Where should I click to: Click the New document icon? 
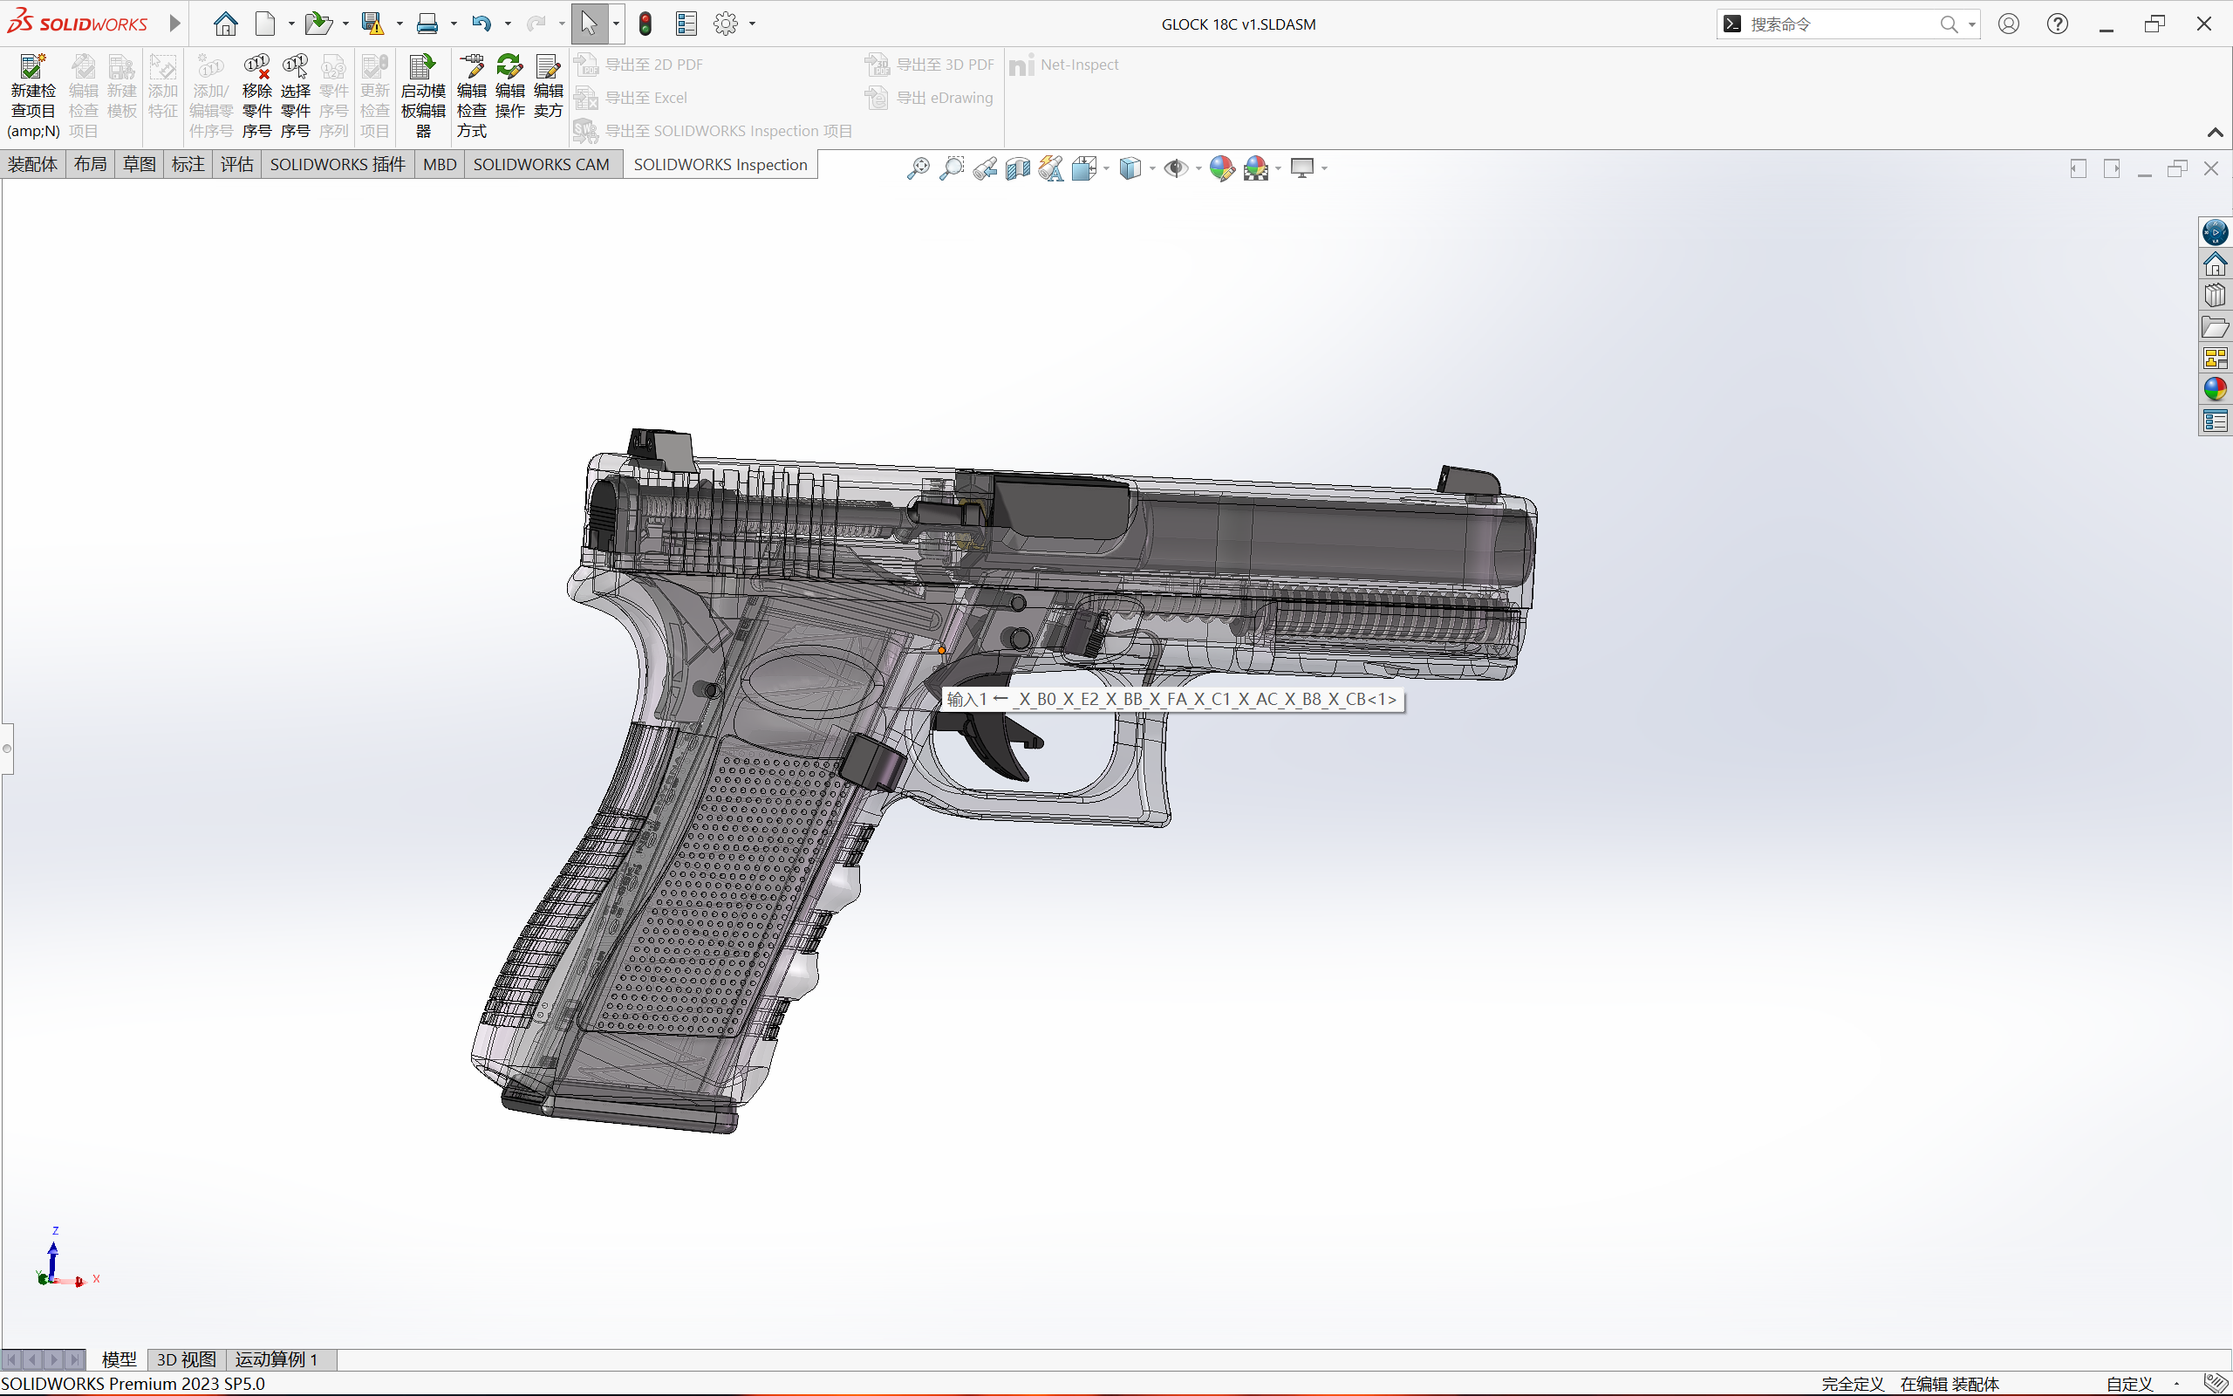(266, 24)
